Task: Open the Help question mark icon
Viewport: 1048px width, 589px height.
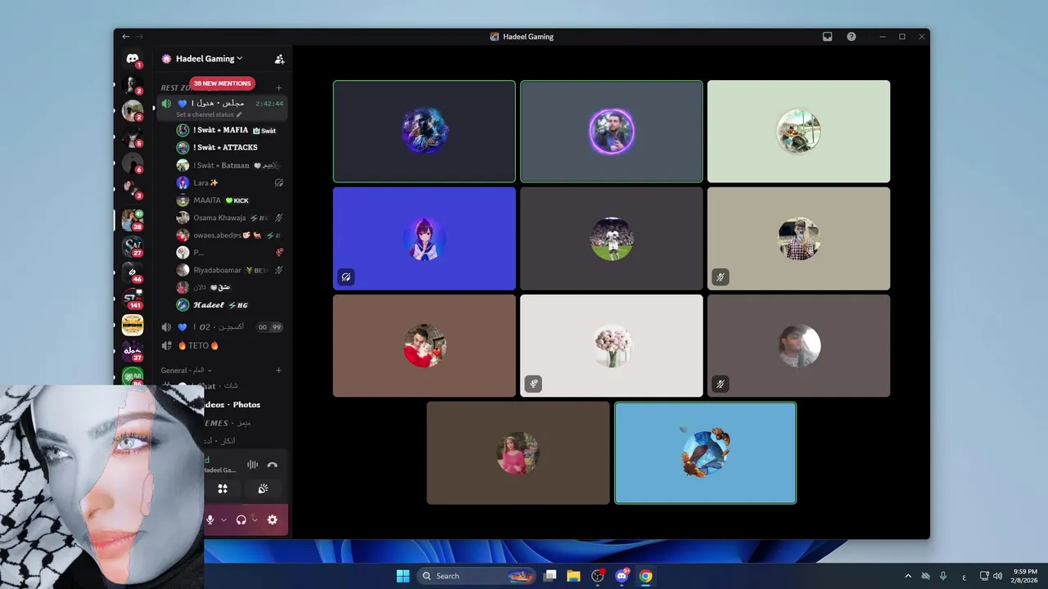Action: coord(851,37)
